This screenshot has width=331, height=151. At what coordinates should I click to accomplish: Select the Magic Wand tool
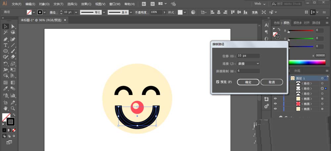6,33
